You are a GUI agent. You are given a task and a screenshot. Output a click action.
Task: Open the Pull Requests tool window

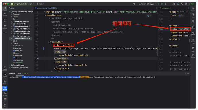[5, 20]
